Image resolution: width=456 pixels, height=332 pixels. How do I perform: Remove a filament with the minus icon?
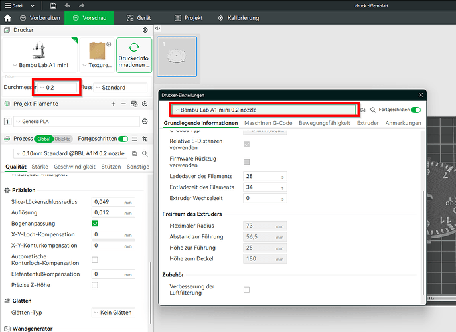click(x=123, y=104)
